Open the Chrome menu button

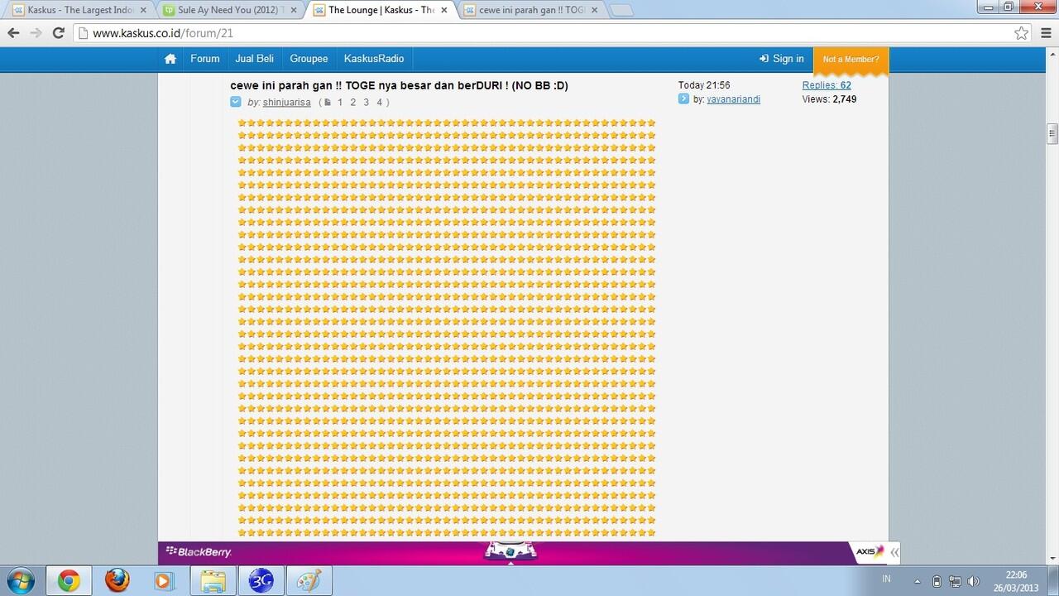pyautogui.click(x=1045, y=33)
